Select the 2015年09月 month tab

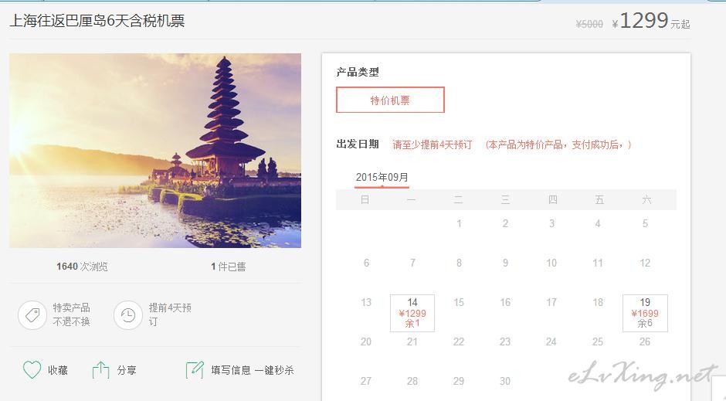[x=382, y=178]
